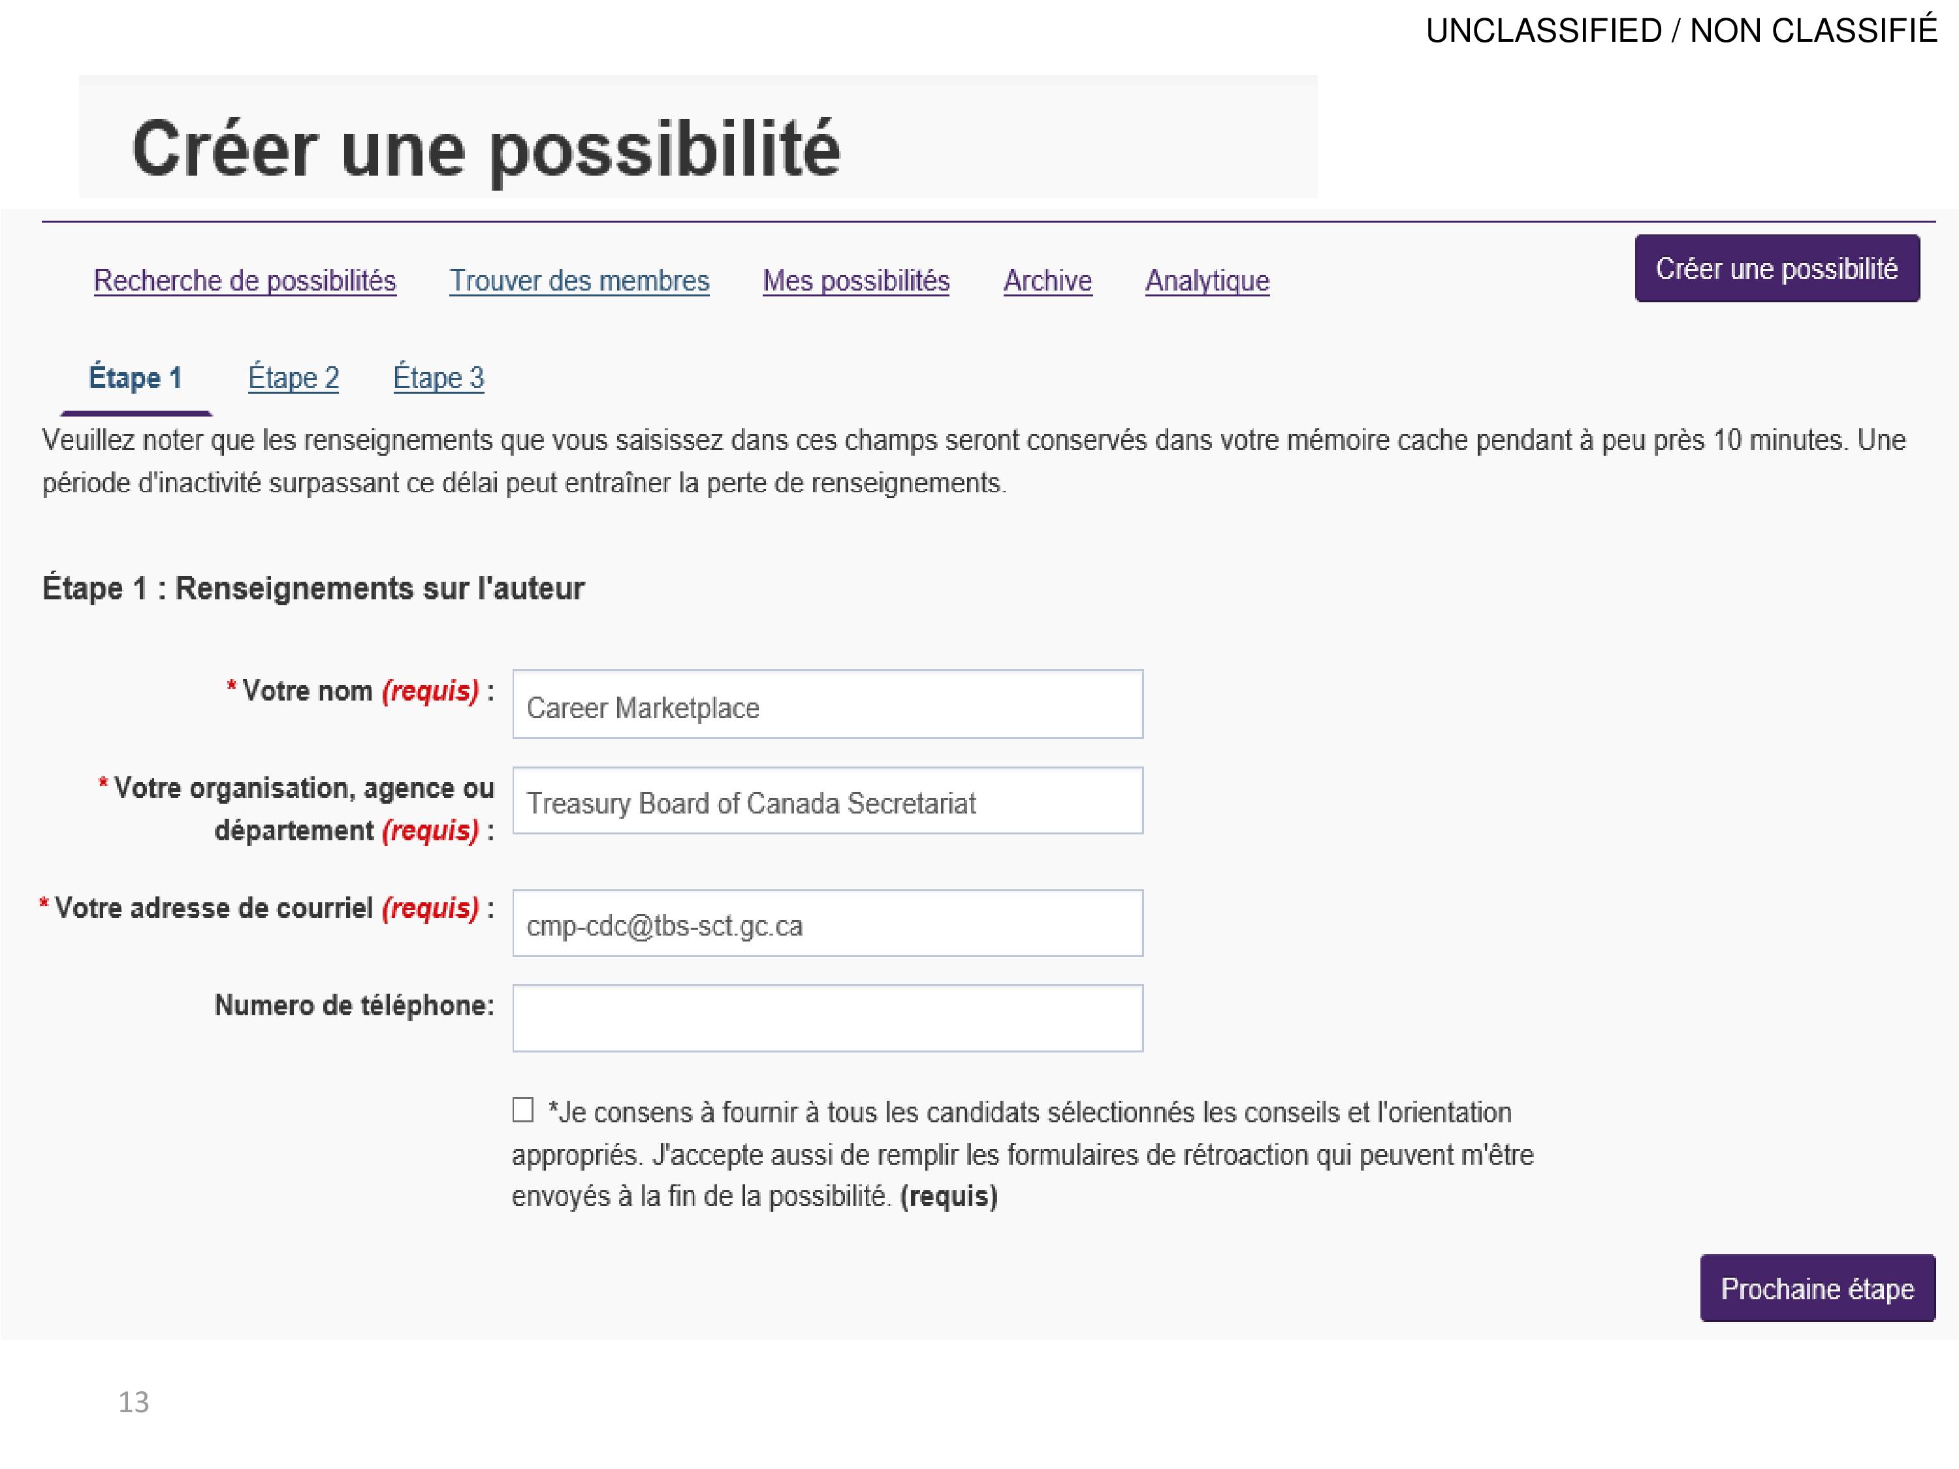Viewport: 1959px width, 1469px height.
Task: Click the Votre adresse de courriel label
Action: [266, 909]
